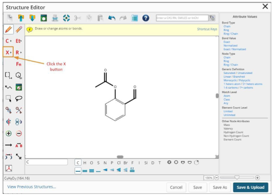The width and height of the screenshot is (273, 196).
Task: Click the positive charge plus icon
Action: tap(9, 133)
